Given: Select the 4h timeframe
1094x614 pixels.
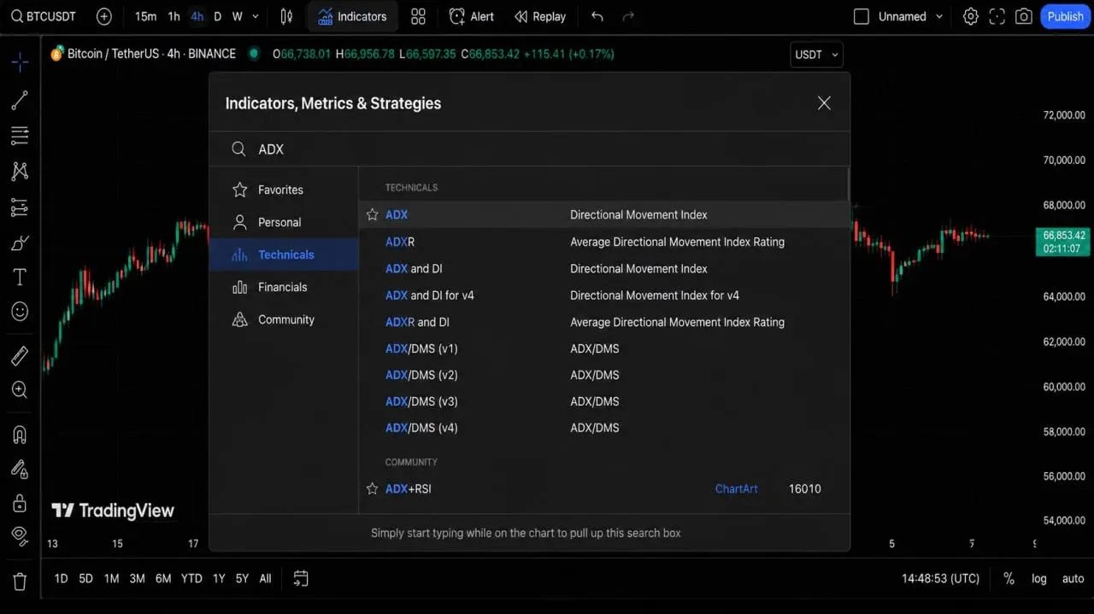Looking at the screenshot, I should pyautogui.click(x=197, y=16).
